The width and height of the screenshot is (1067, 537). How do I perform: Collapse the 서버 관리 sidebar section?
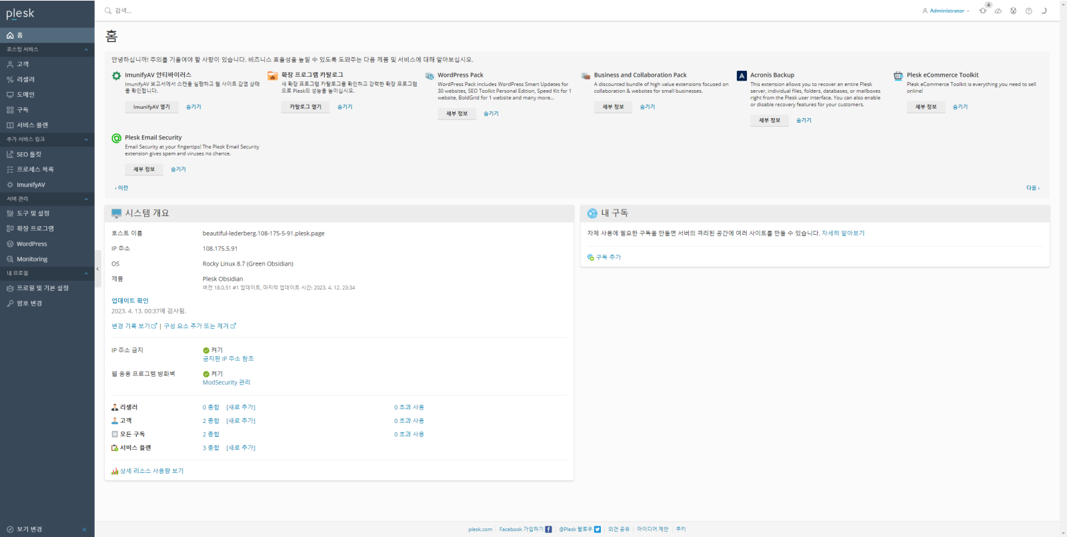tap(86, 199)
